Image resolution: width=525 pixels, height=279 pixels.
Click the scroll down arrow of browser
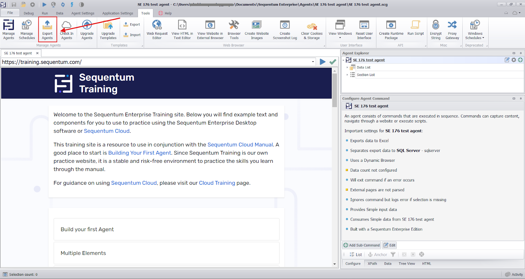click(335, 264)
